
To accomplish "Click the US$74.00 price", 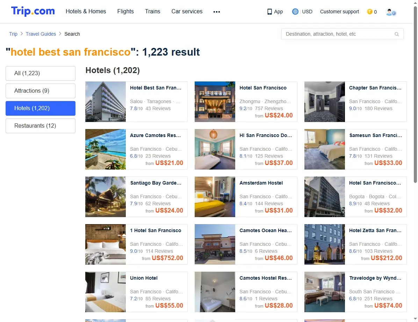I will point(388,306).
